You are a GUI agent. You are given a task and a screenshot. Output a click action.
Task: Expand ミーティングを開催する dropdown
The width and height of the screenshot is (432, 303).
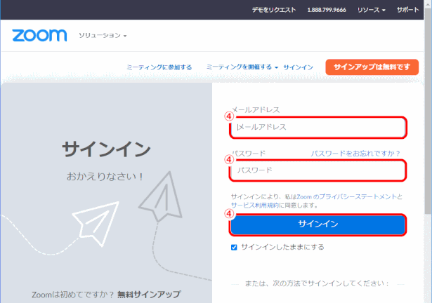pyautogui.click(x=242, y=67)
